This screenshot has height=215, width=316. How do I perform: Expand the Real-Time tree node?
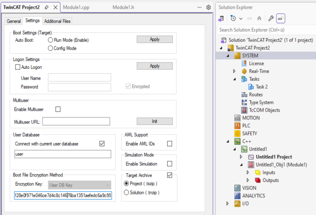pyautogui.click(x=234, y=71)
